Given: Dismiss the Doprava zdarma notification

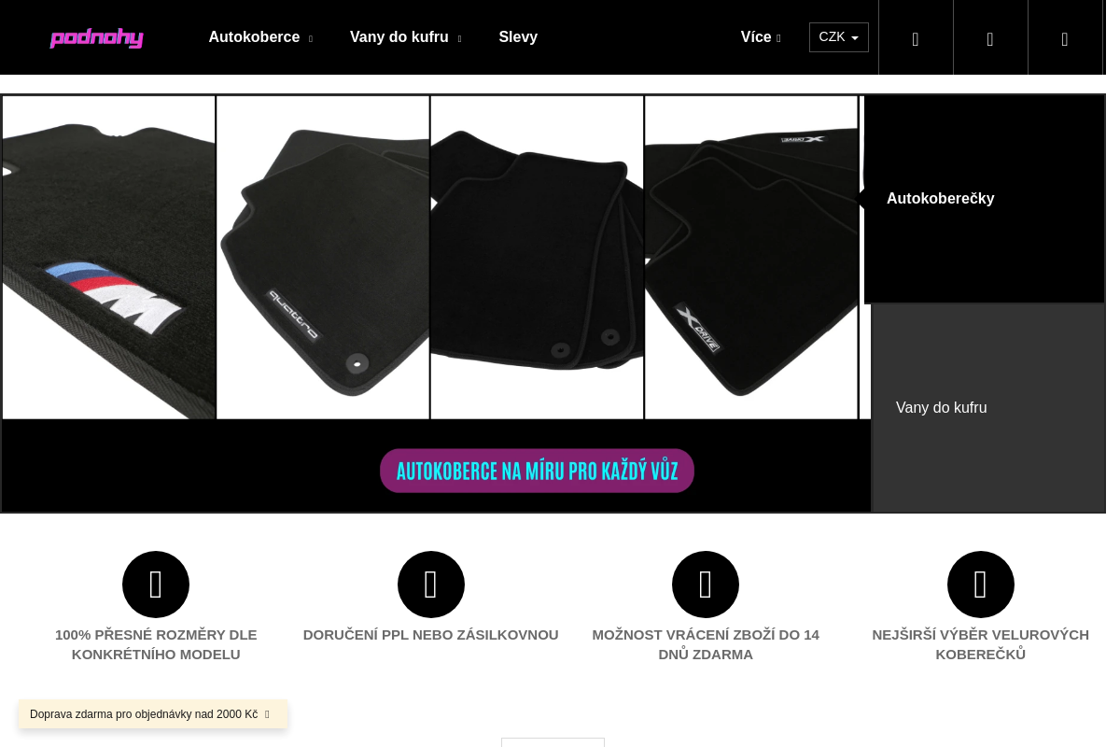Looking at the screenshot, I should pyautogui.click(x=267, y=714).
